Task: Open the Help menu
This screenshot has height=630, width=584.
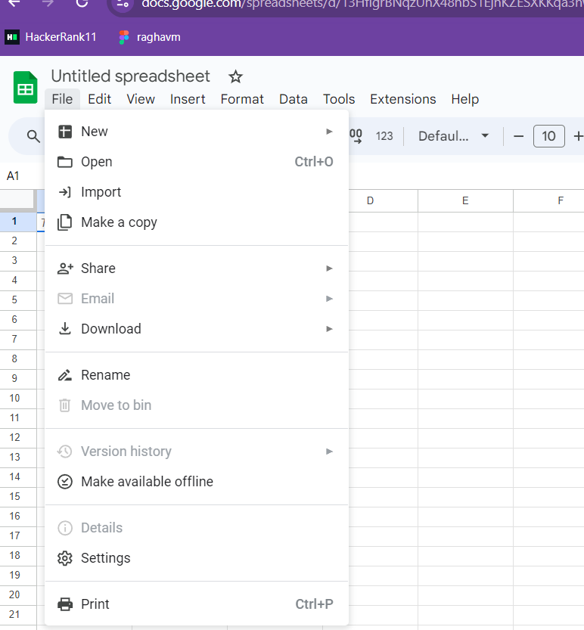Action: pos(464,99)
